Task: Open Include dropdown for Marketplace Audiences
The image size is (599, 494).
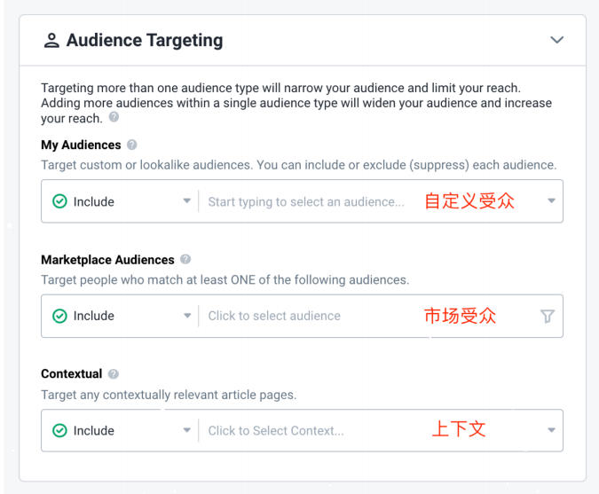Action: tap(186, 317)
